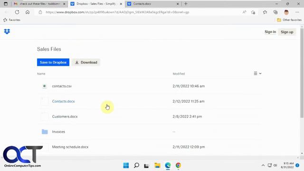Screen dimensions: 304x171
Task: Open the contacts.csv file name
Action: tap(62, 86)
